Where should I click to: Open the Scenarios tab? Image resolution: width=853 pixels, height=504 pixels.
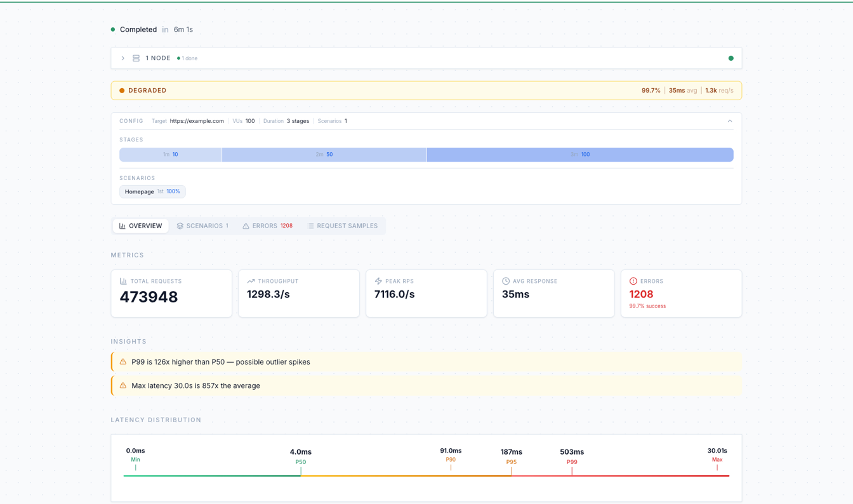pyautogui.click(x=202, y=226)
